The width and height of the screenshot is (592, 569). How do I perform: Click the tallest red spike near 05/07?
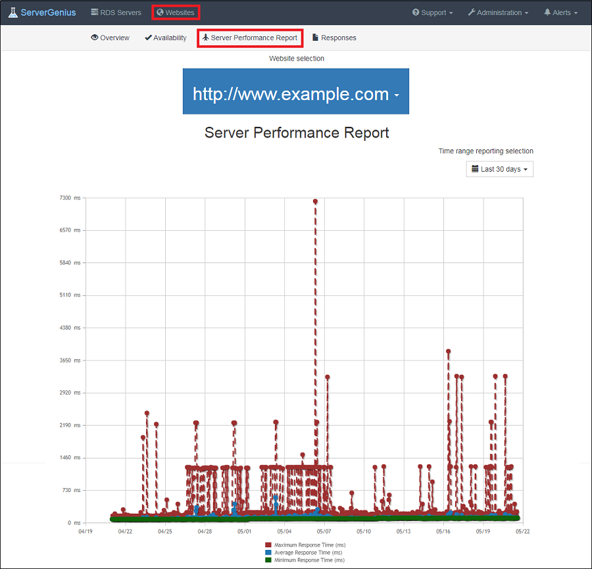[315, 202]
